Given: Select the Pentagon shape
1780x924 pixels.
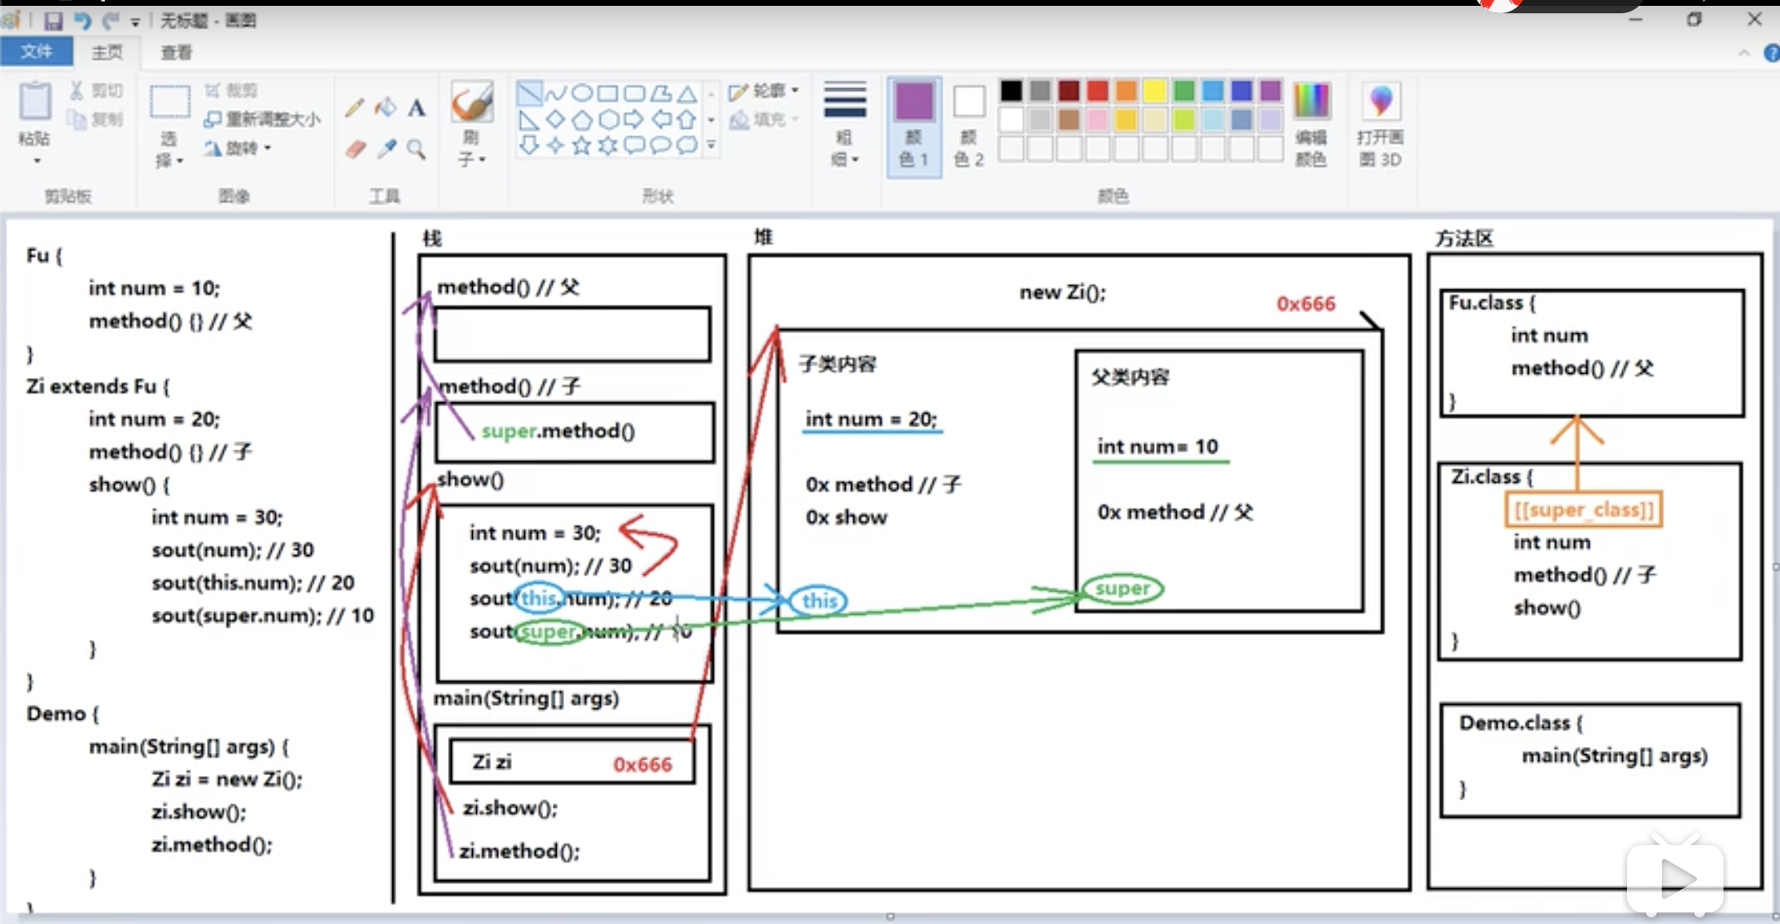Looking at the screenshot, I should click(583, 120).
